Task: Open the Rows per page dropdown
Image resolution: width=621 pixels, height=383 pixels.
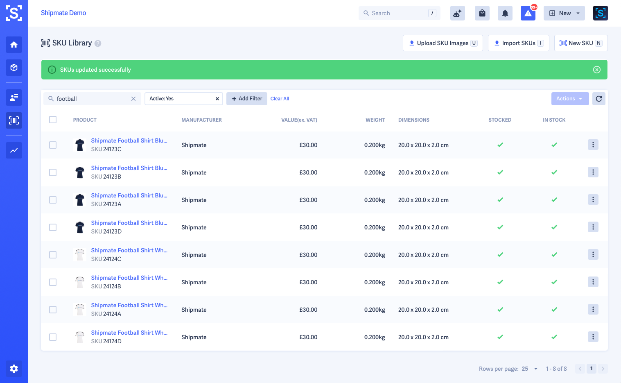Action: click(530, 369)
